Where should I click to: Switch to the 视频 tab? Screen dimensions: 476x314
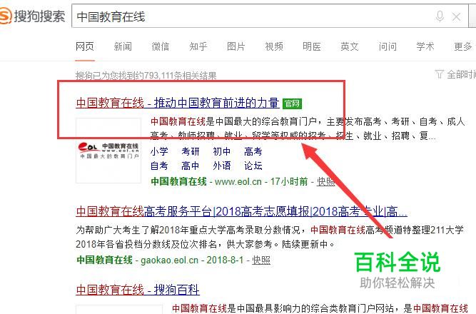pyautogui.click(x=274, y=46)
